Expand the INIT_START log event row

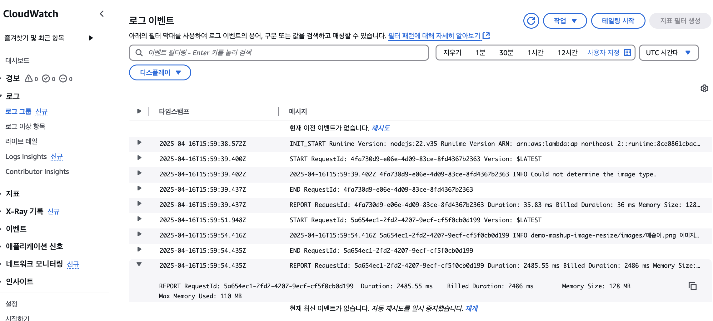pyautogui.click(x=139, y=142)
